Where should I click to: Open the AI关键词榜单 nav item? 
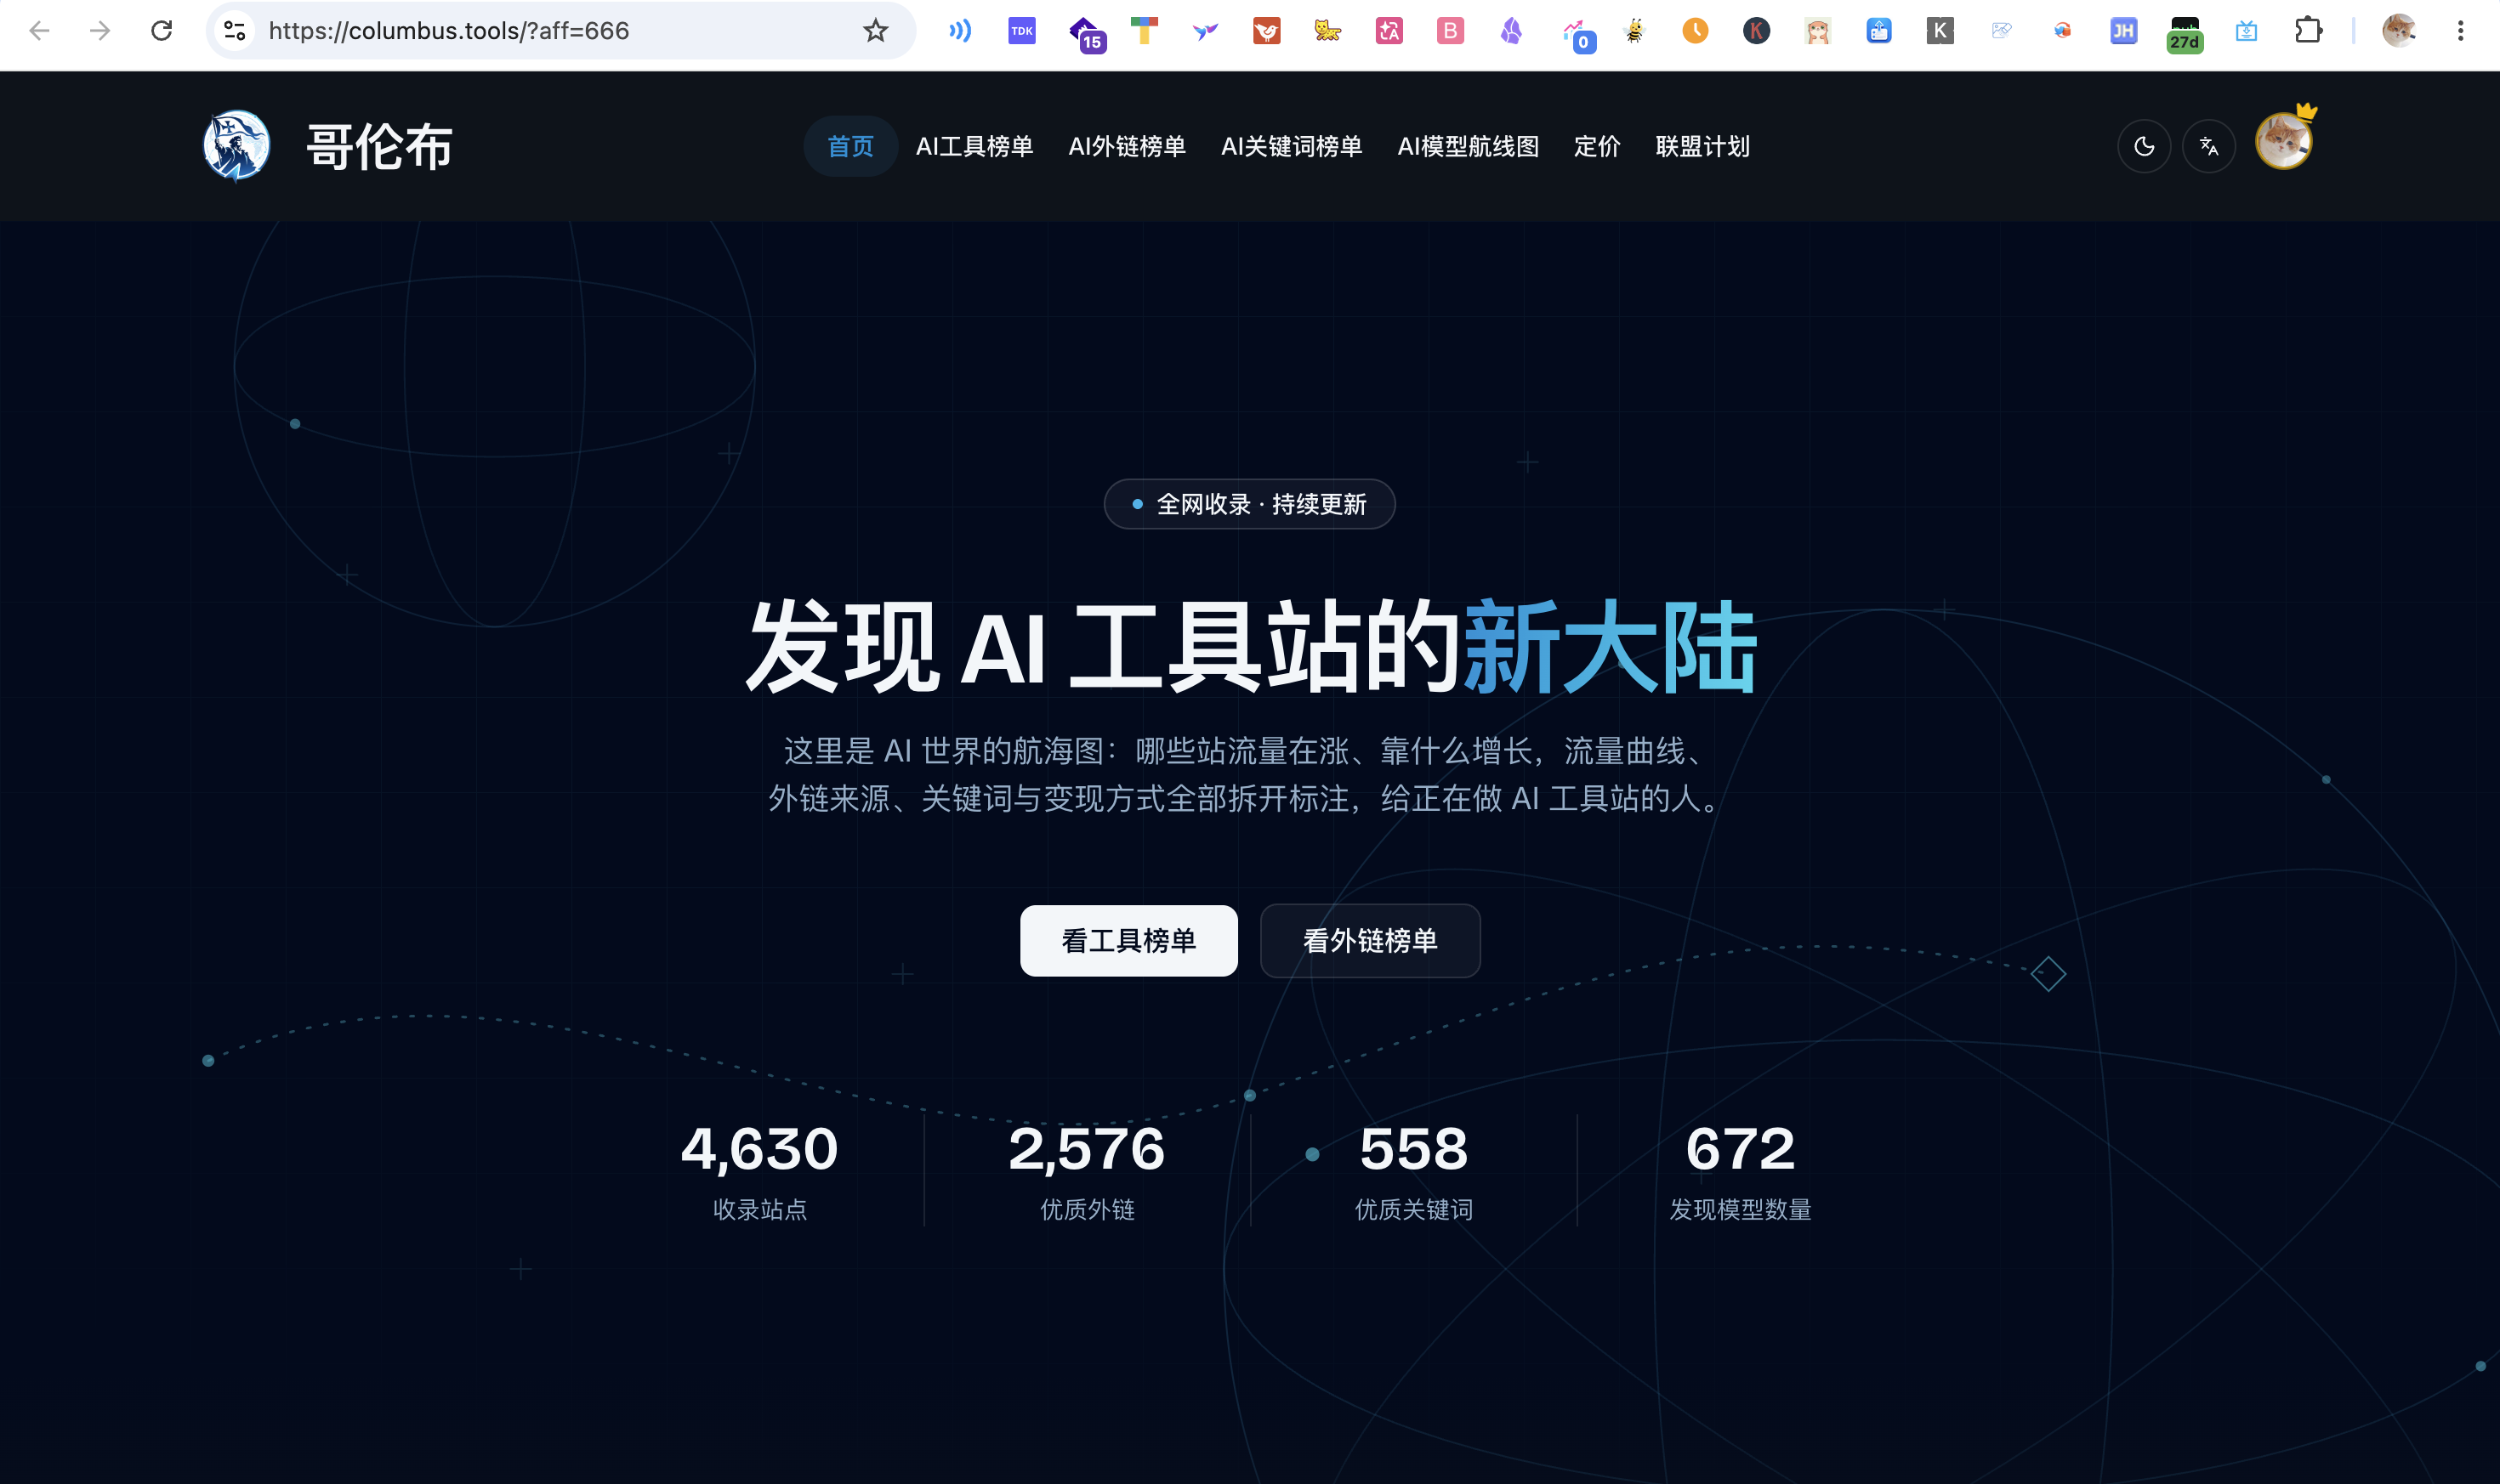pyautogui.click(x=1292, y=147)
